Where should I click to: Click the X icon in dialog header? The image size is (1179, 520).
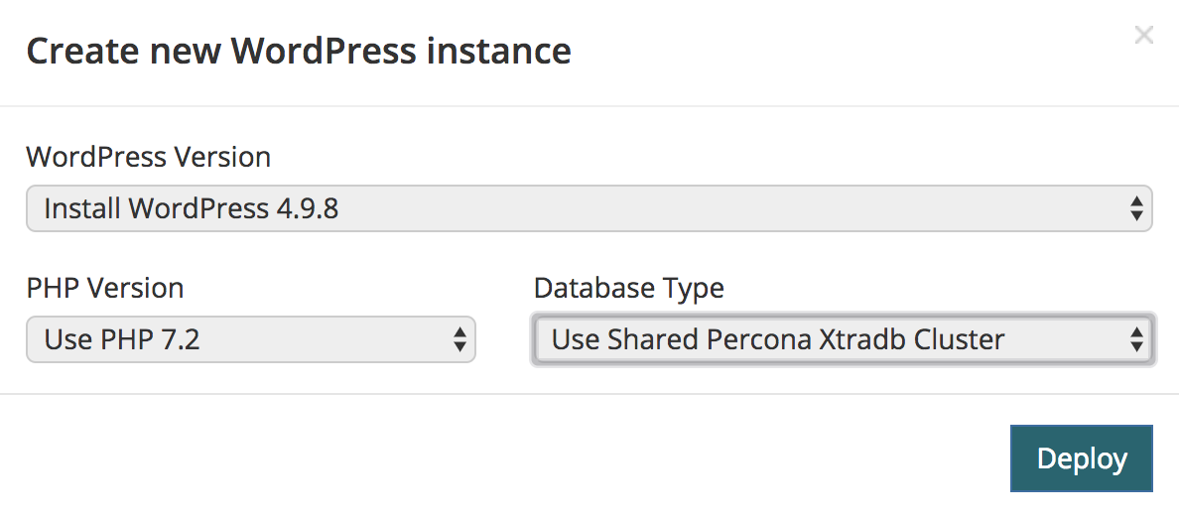tap(1143, 36)
